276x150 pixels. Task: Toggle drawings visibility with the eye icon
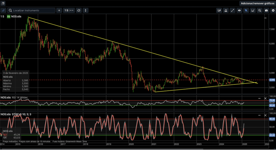click(239, 10)
